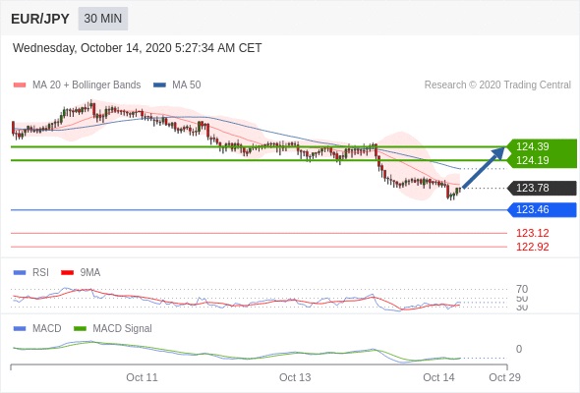Click the Oct 14 date marker
The image size is (580, 393).
tap(438, 377)
